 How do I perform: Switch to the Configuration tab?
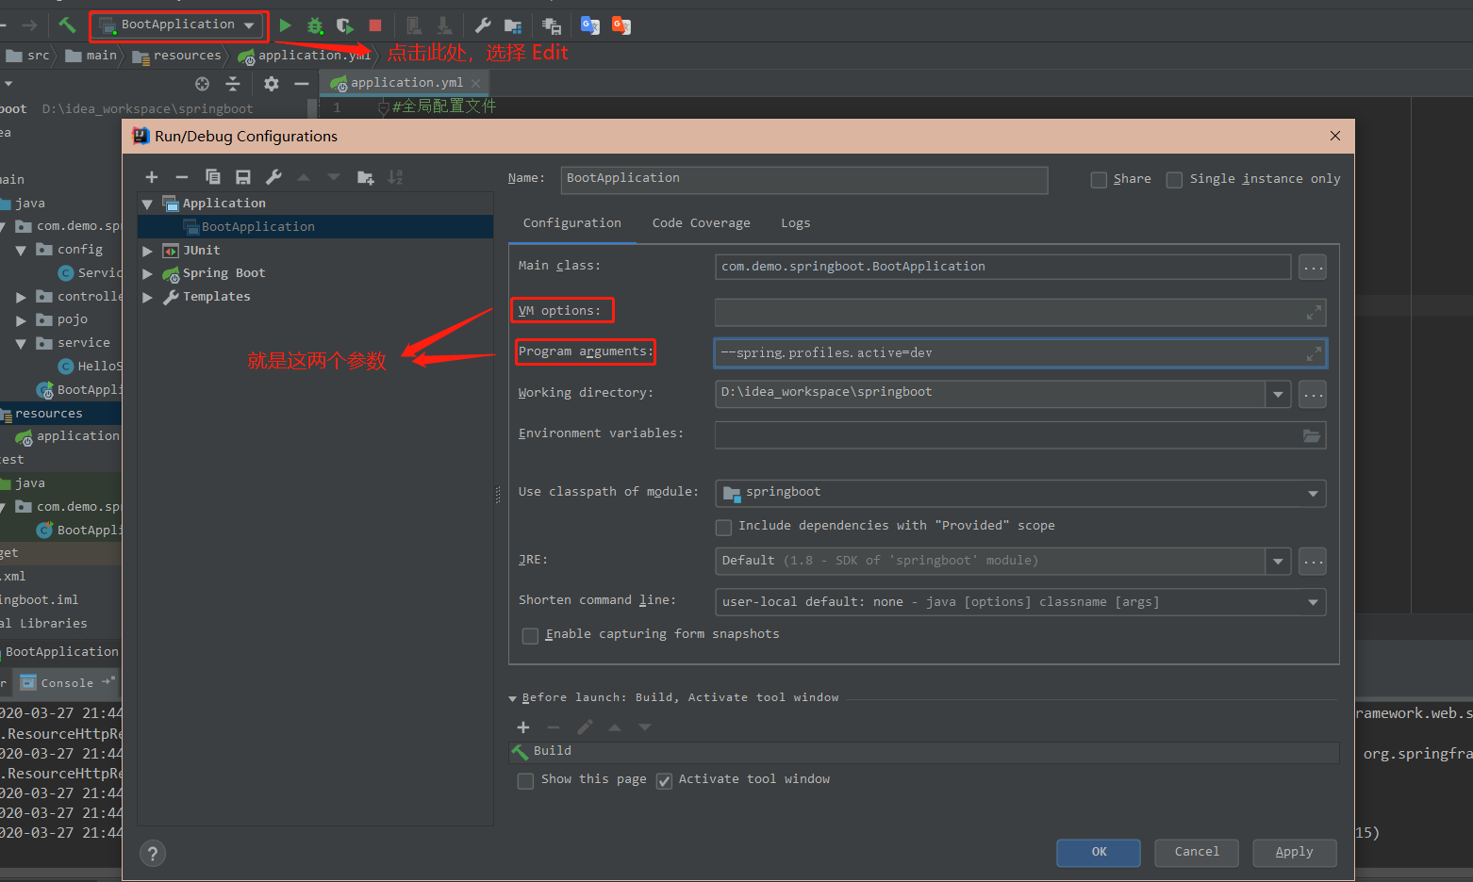pos(572,223)
